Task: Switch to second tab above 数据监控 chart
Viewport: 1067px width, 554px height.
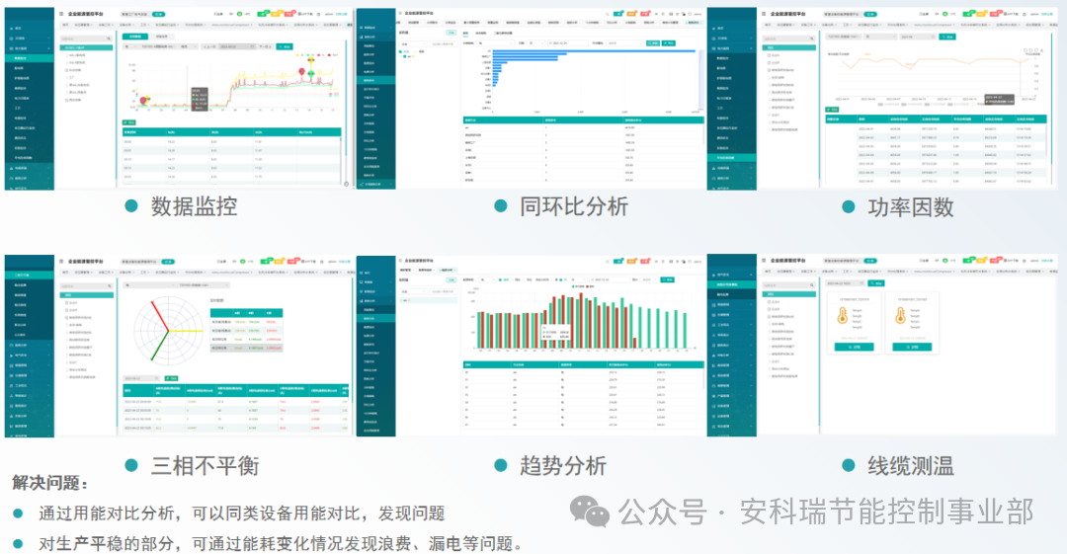Action: pyautogui.click(x=162, y=37)
